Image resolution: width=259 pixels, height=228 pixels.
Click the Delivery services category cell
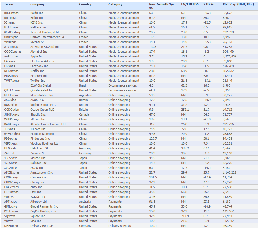point(120,226)
